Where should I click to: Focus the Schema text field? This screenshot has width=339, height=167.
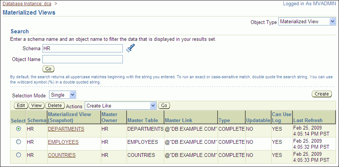pyautogui.click(x=82, y=48)
